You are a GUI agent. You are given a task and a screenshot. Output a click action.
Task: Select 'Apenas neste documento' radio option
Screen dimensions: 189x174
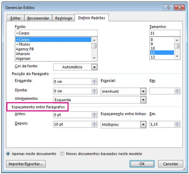tap(8, 154)
